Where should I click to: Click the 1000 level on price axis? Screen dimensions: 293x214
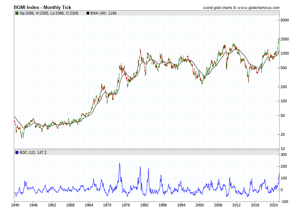pyautogui.click(x=284, y=54)
